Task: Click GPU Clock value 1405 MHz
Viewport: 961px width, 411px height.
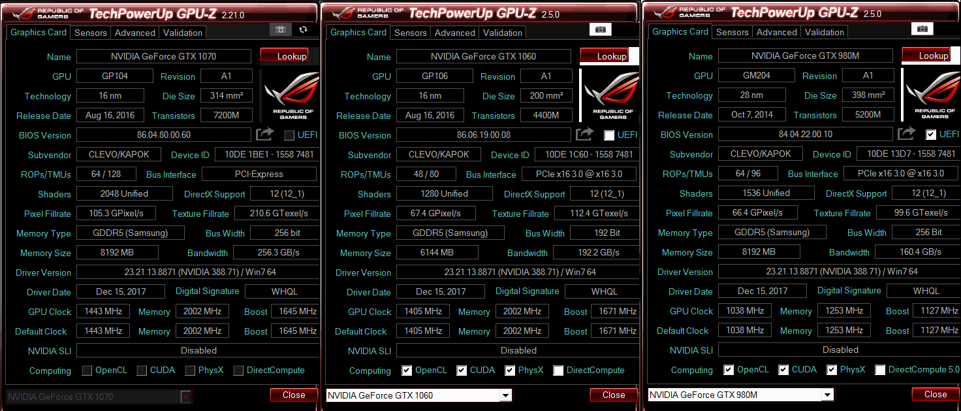Action: 423,311
